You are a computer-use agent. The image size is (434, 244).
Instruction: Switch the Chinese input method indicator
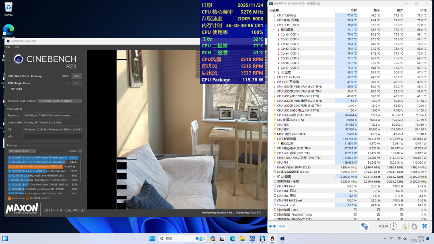[392, 238]
